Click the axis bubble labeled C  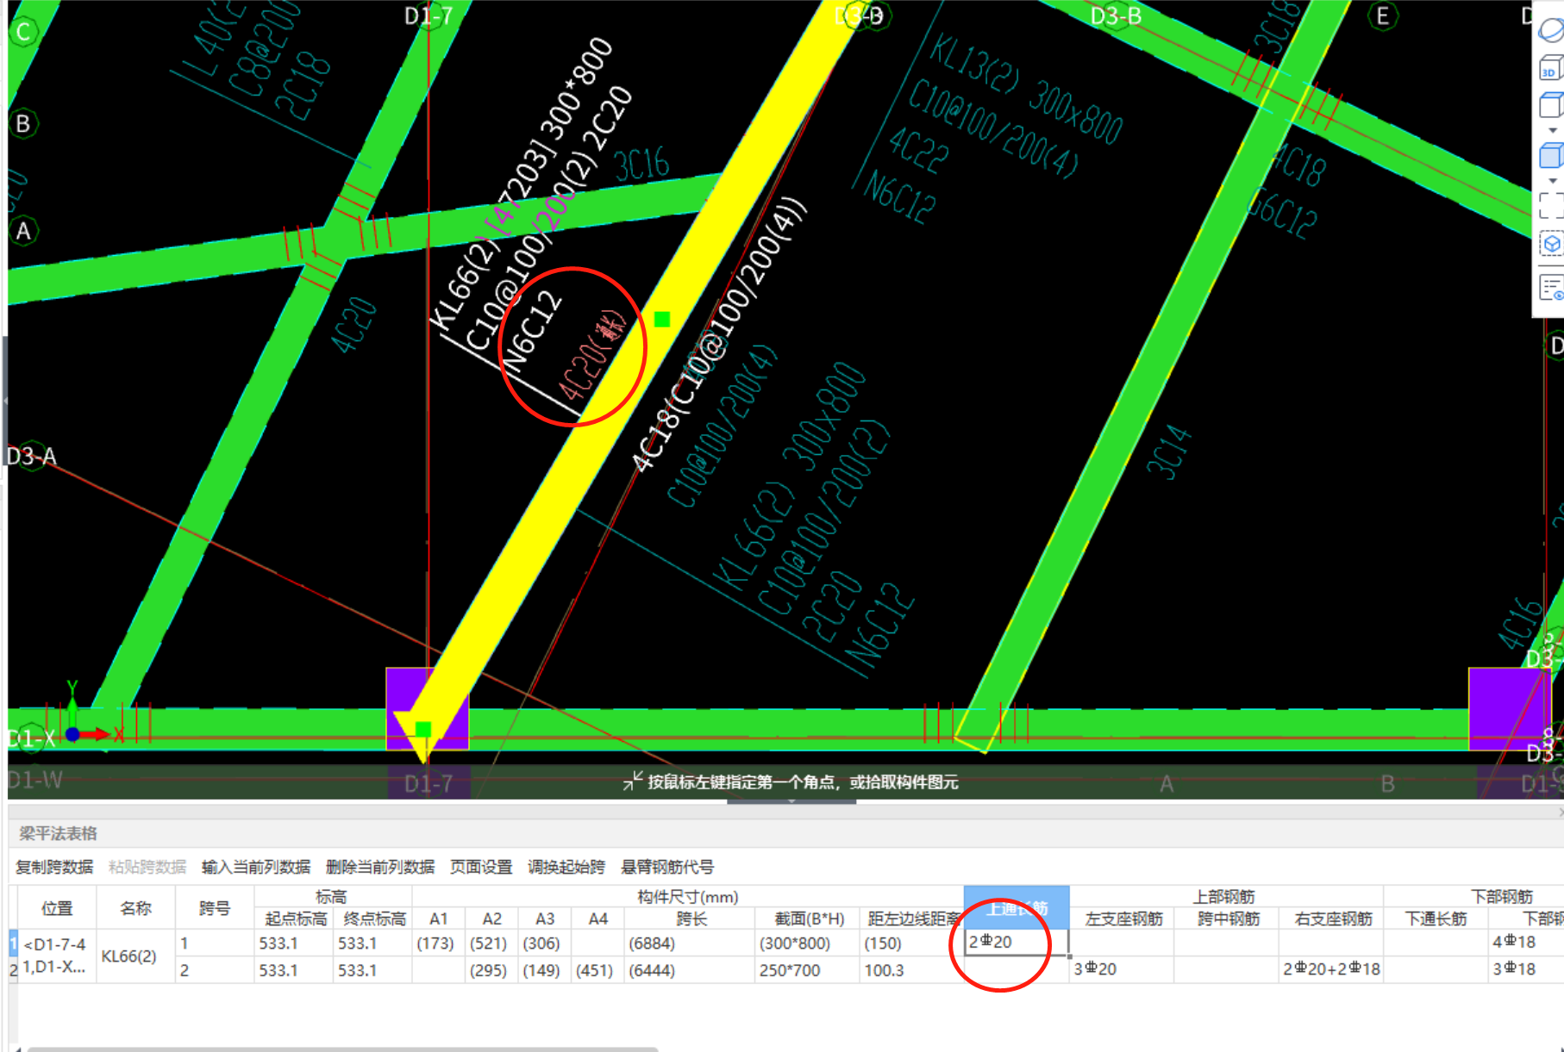[23, 32]
